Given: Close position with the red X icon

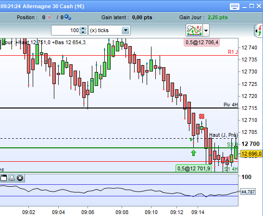Looking at the screenshot, I should (49, 17).
